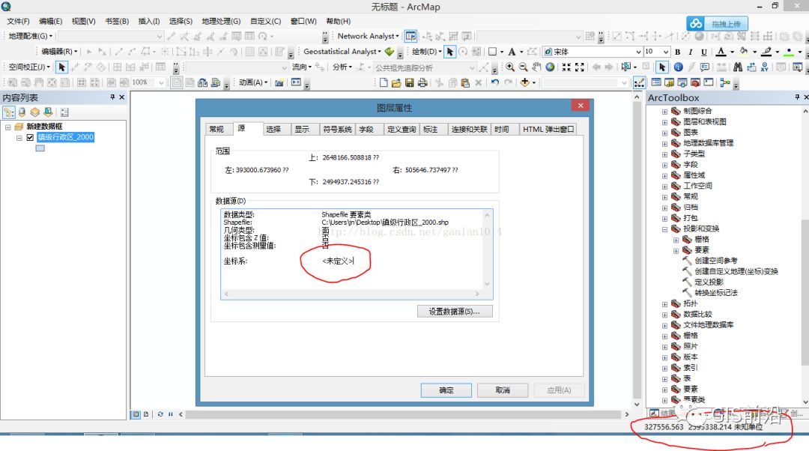Screen dimensions: 809x451
Task: Click the Undo arrow icon
Action: (495, 82)
